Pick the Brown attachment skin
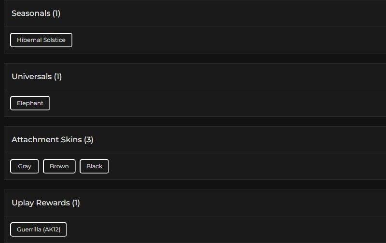386x243 pixels. point(59,166)
